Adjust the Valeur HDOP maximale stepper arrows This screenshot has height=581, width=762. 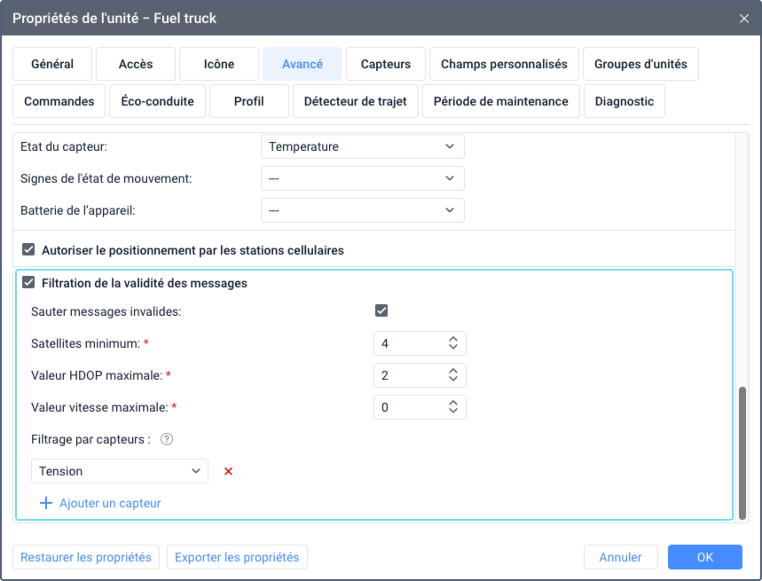click(452, 375)
